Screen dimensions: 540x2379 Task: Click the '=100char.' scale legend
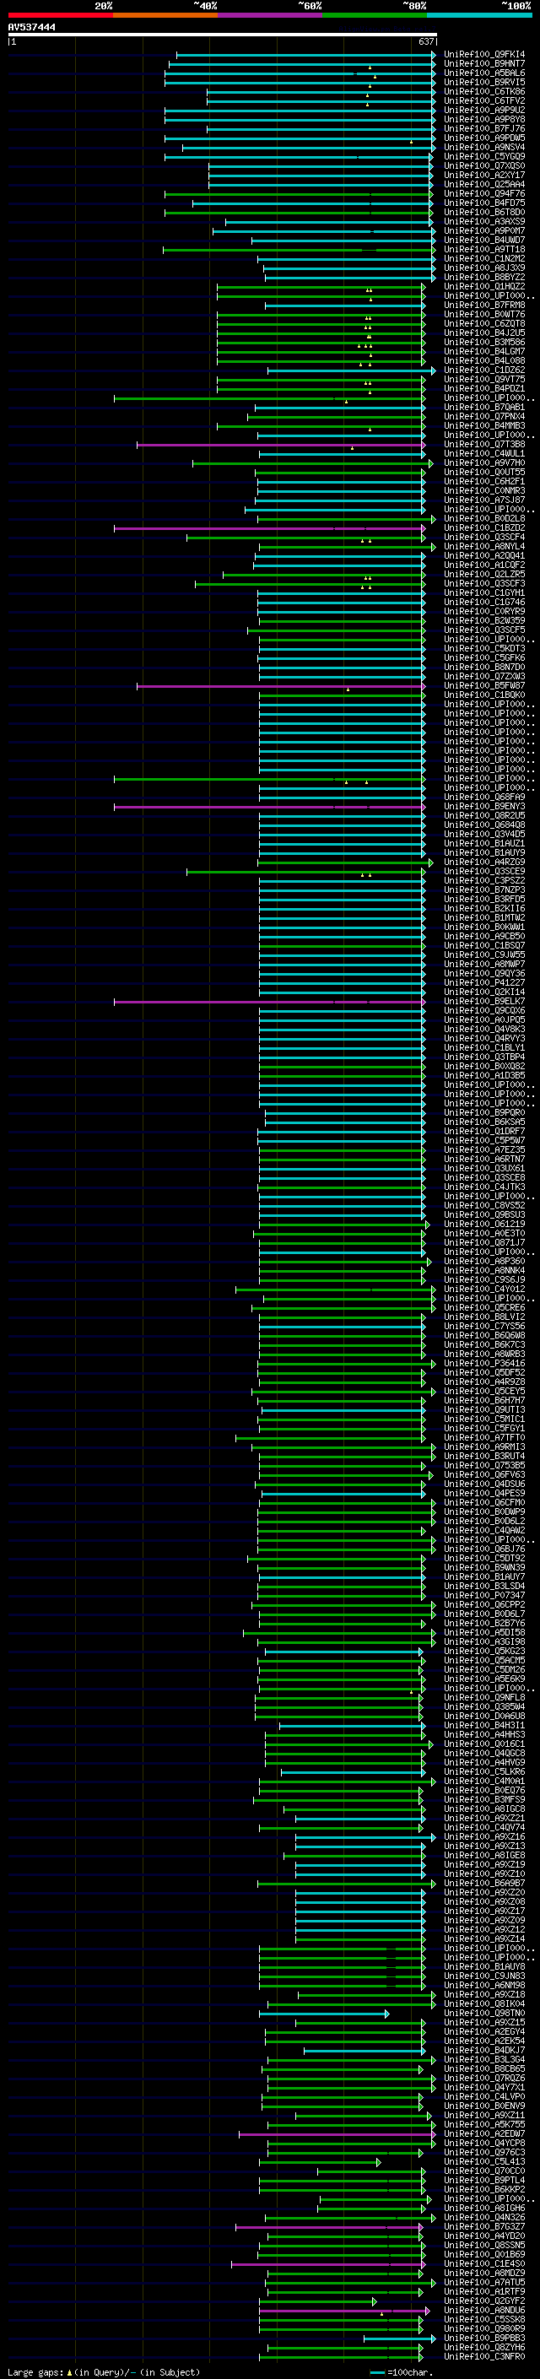pos(410,2371)
